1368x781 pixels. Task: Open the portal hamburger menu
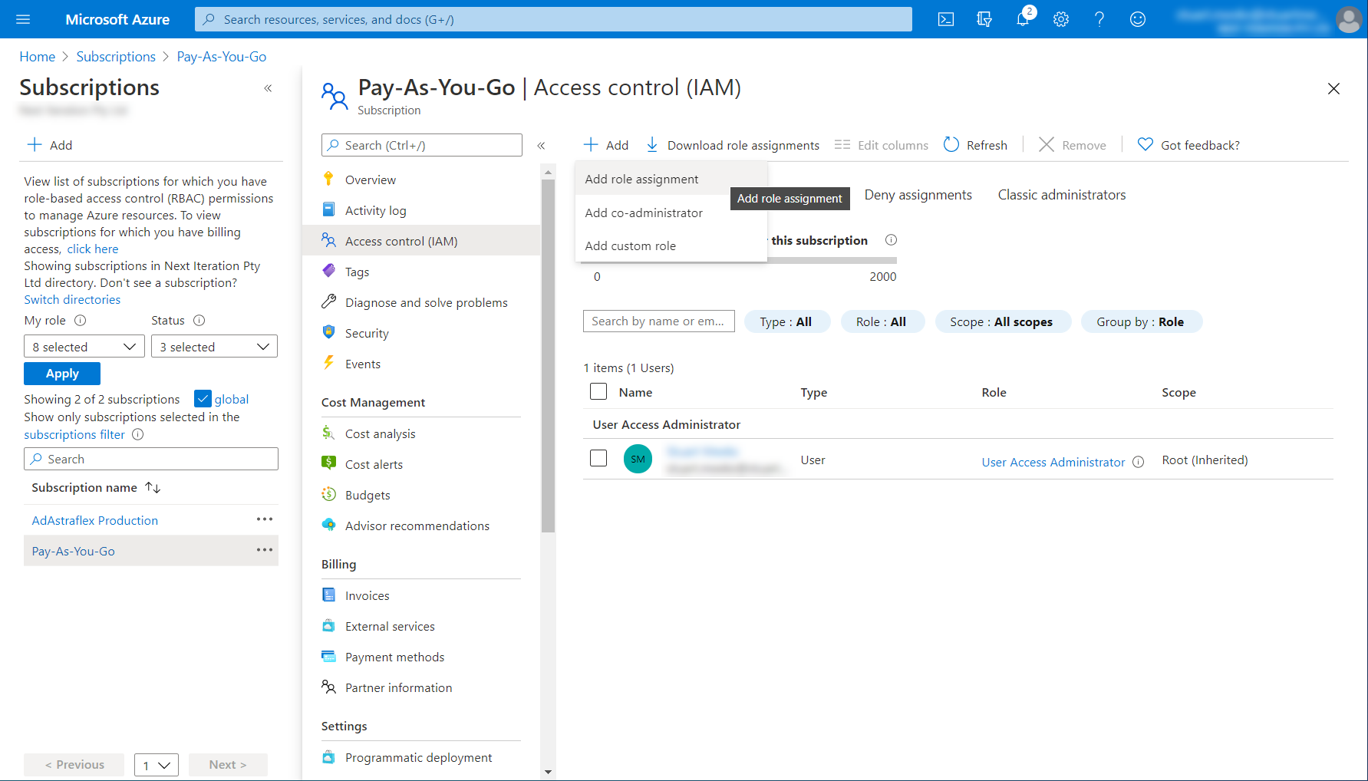tap(23, 19)
